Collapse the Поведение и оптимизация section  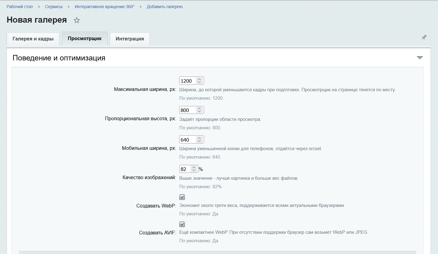pyautogui.click(x=420, y=58)
